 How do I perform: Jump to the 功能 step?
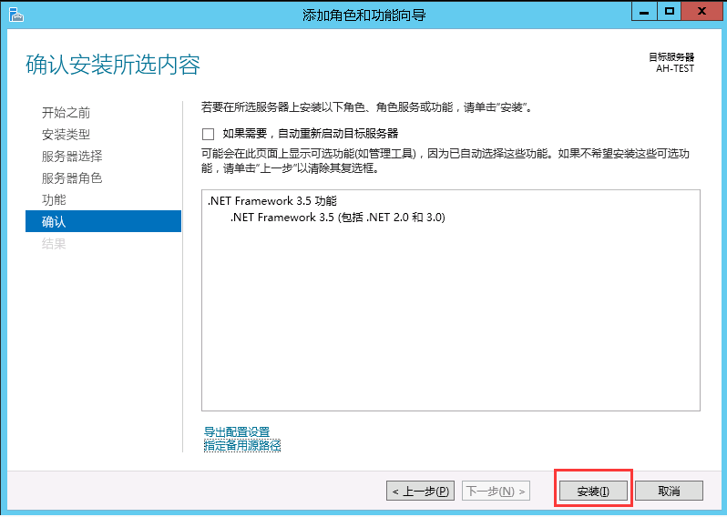54,200
